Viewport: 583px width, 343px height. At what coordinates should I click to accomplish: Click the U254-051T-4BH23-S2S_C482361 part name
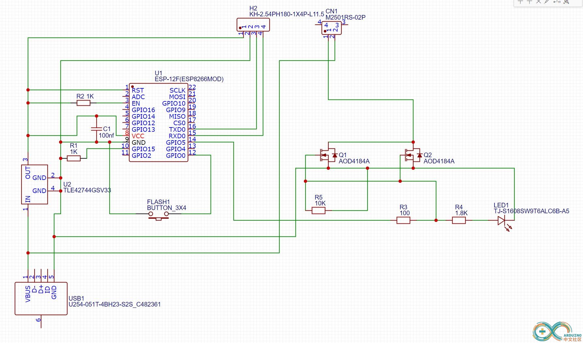coord(115,304)
